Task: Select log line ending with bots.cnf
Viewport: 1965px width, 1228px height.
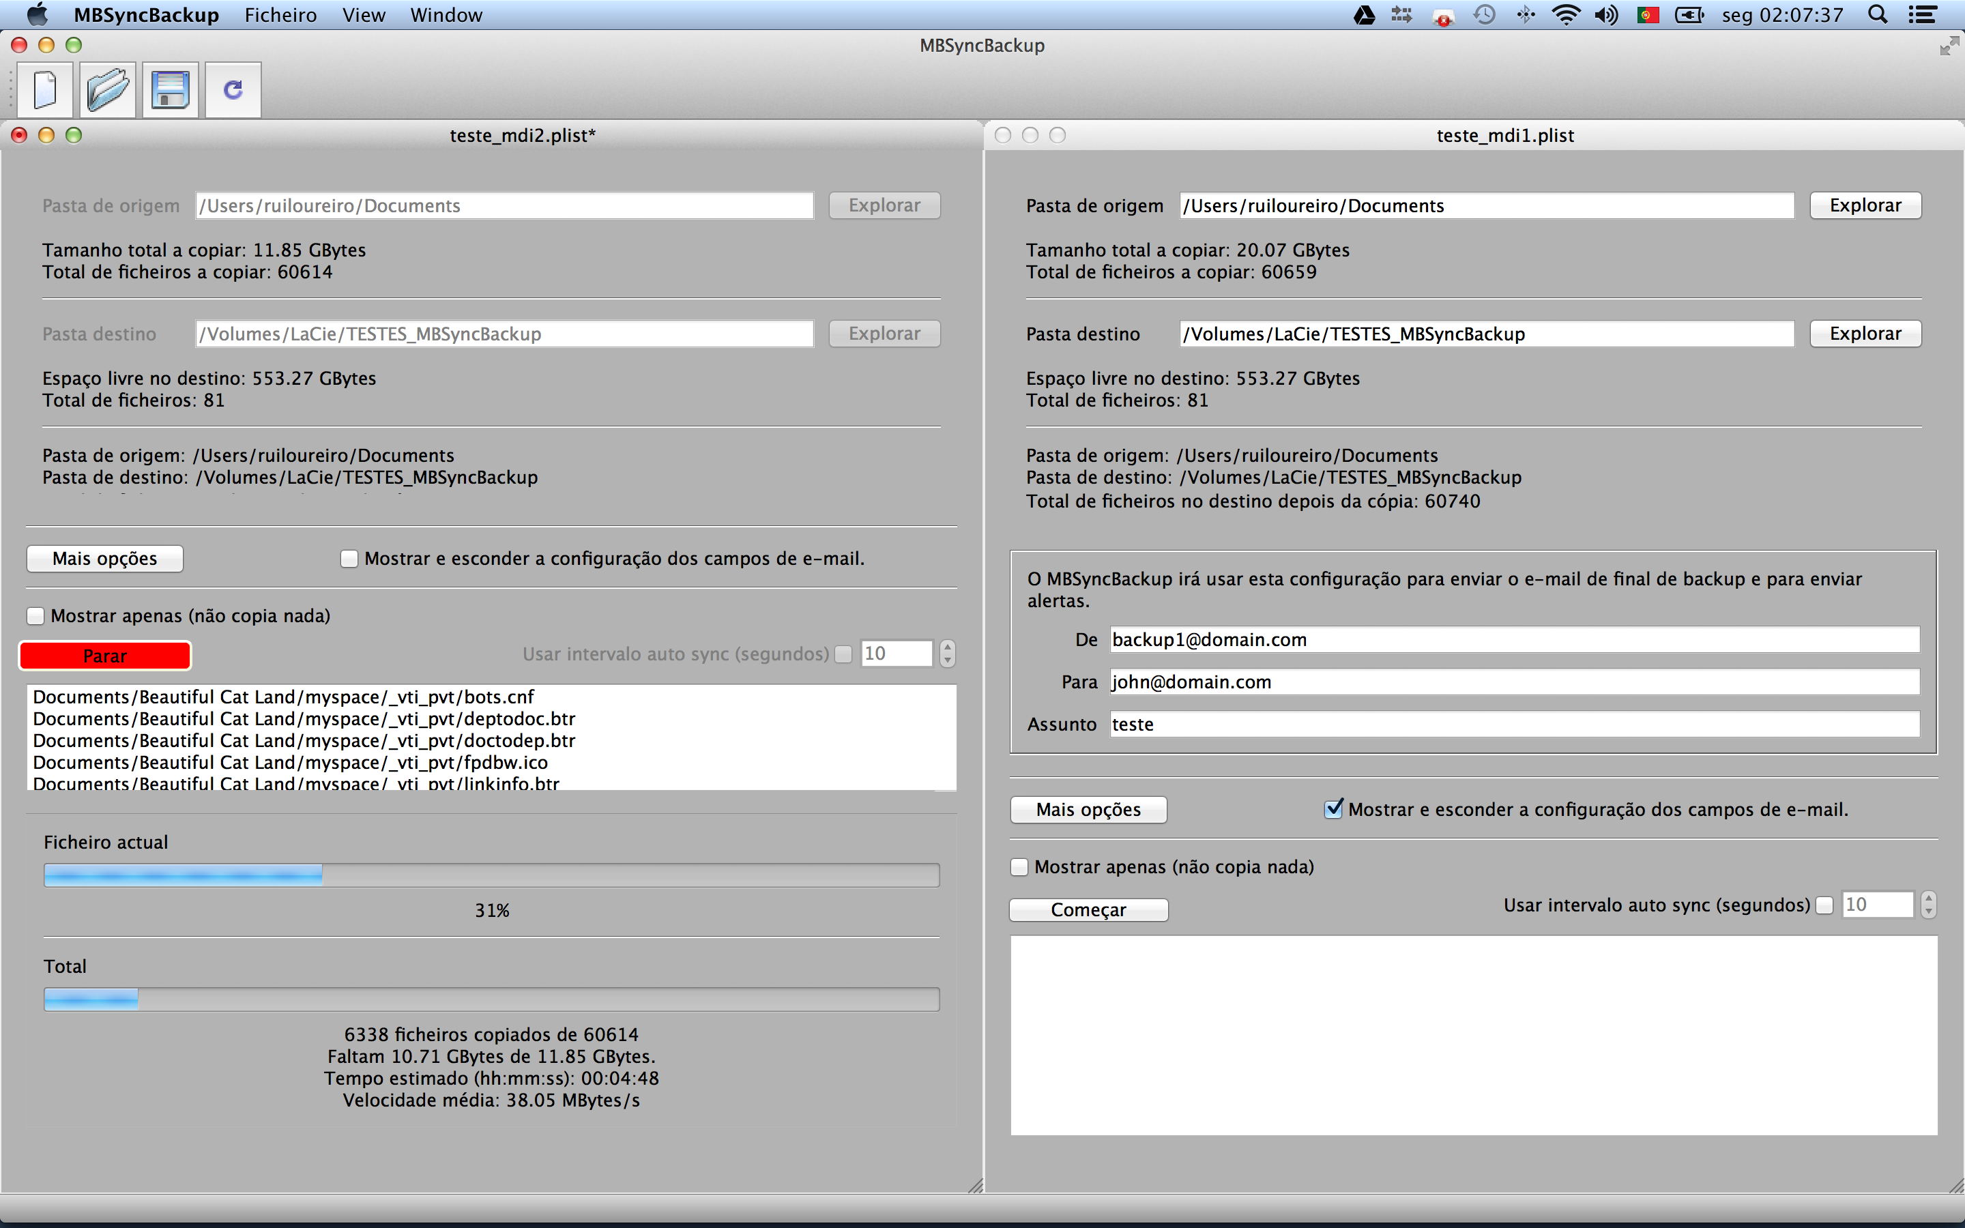Action: 283,697
